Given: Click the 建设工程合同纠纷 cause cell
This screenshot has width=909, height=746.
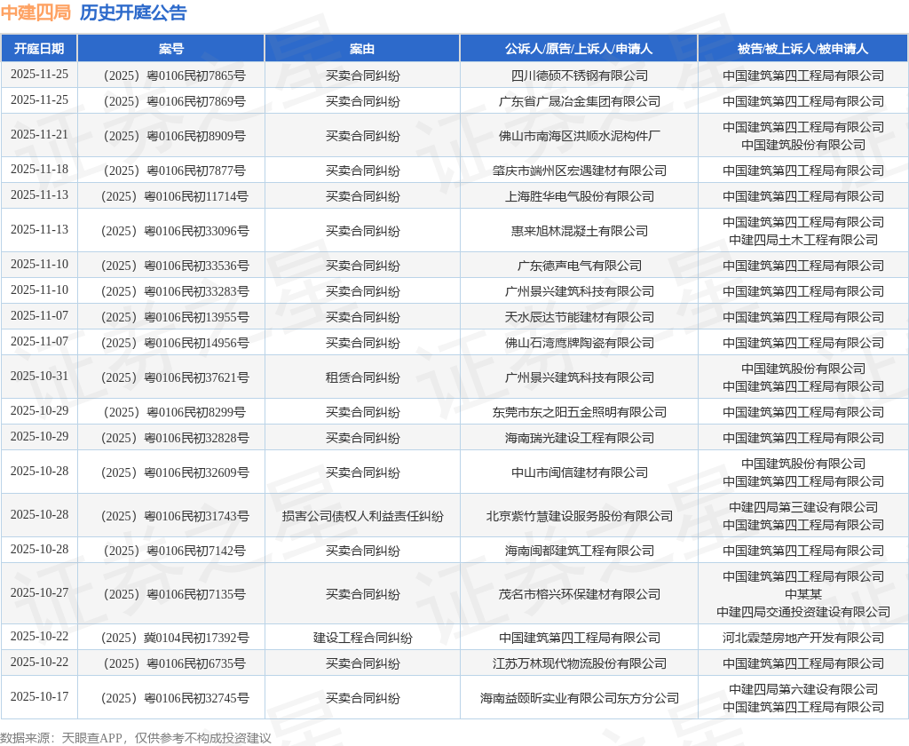Looking at the screenshot, I should pos(362,638).
